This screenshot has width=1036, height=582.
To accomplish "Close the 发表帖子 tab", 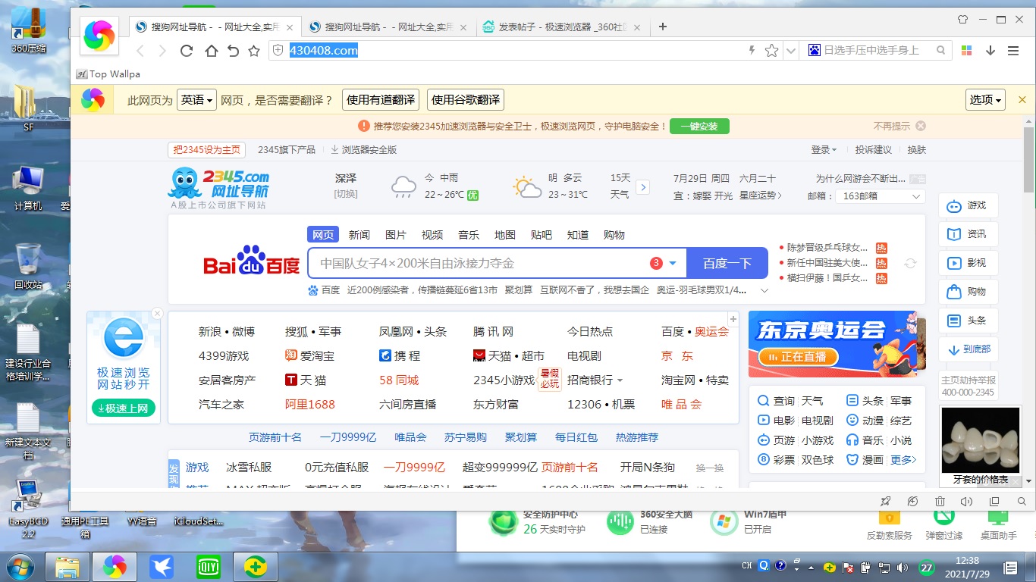I will (x=636, y=27).
